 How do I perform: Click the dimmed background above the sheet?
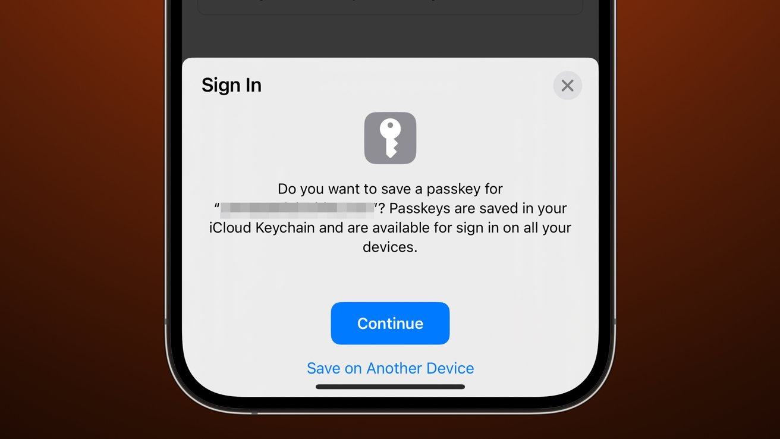click(390, 36)
